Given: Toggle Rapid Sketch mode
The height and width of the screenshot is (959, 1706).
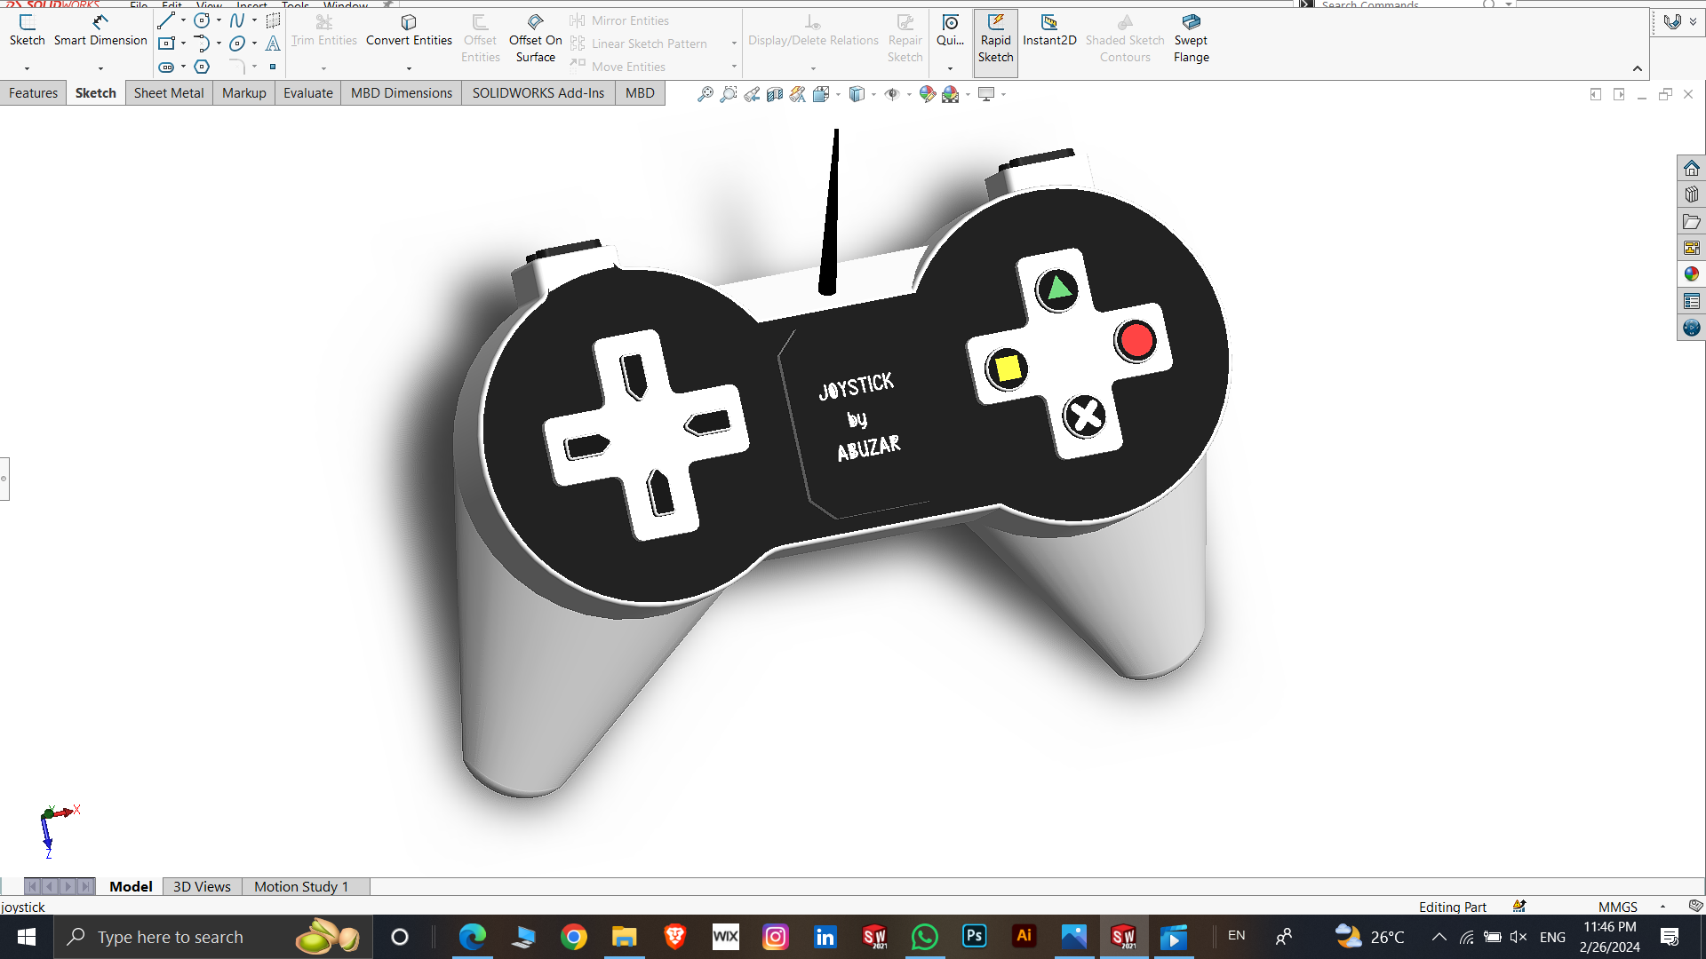Looking at the screenshot, I should pyautogui.click(x=995, y=38).
